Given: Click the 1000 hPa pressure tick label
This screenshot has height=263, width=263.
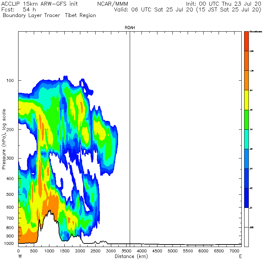Looking at the screenshot, I should (x=9, y=243).
